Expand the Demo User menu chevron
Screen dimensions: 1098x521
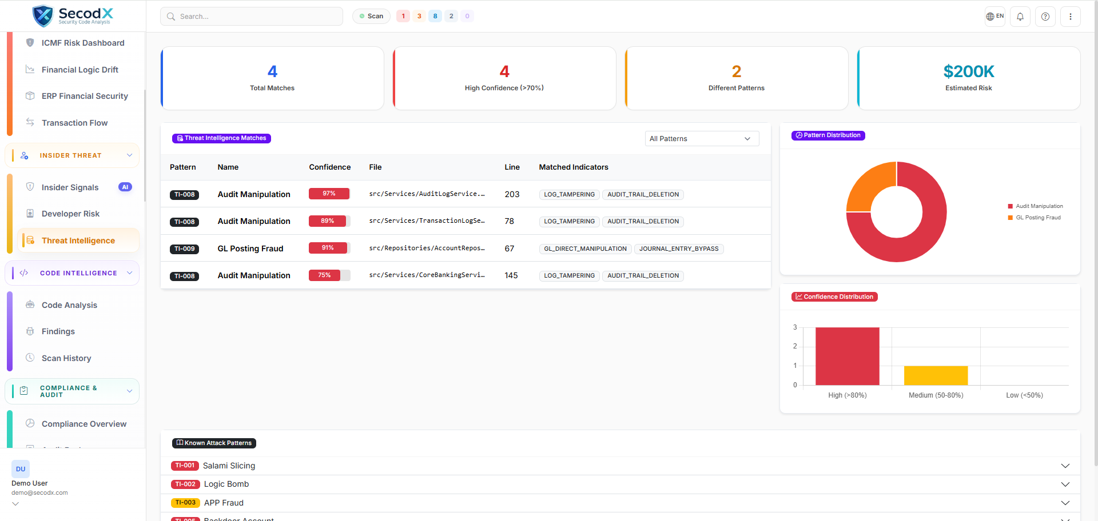tap(15, 504)
